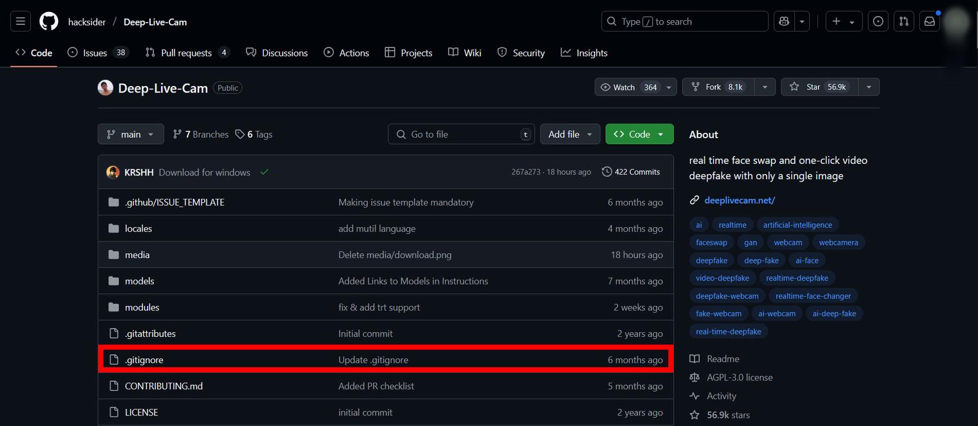The image size is (978, 426).
Task: Open the pull requests shortcut icon in header
Action: point(904,21)
